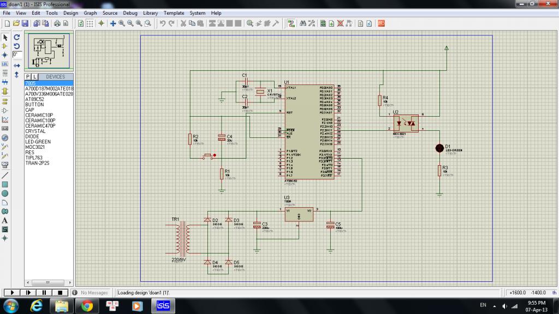Click the Undo arrow in toolbar
The width and height of the screenshot is (559, 314).
pos(163,23)
